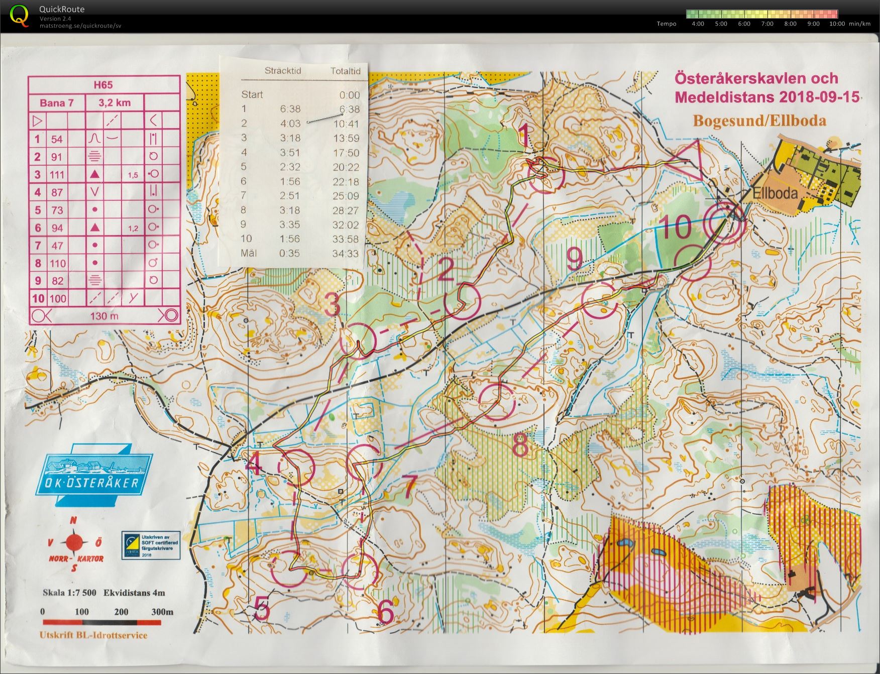The image size is (880, 674).
Task: Click the SOFT certified printer badge
Action: [151, 546]
